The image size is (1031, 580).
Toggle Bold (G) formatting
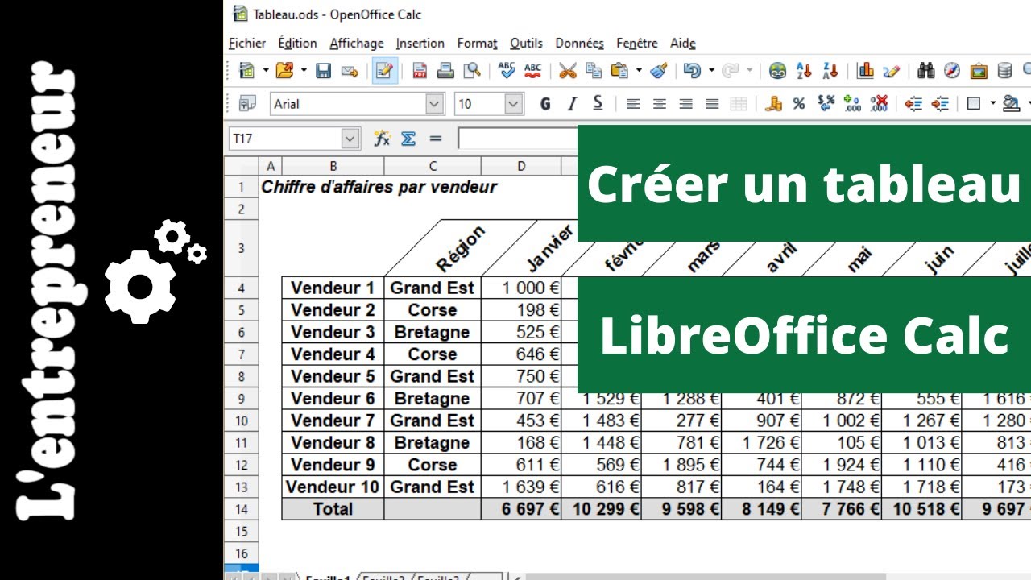tap(545, 103)
